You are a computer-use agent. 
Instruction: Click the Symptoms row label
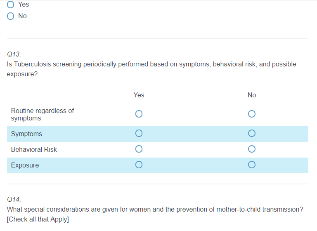pyautogui.click(x=26, y=134)
